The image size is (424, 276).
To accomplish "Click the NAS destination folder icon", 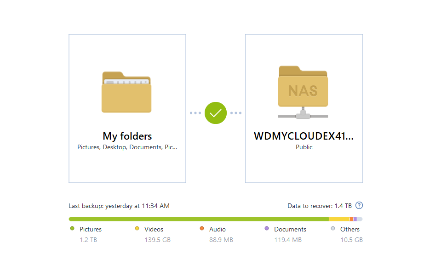I will (x=303, y=92).
